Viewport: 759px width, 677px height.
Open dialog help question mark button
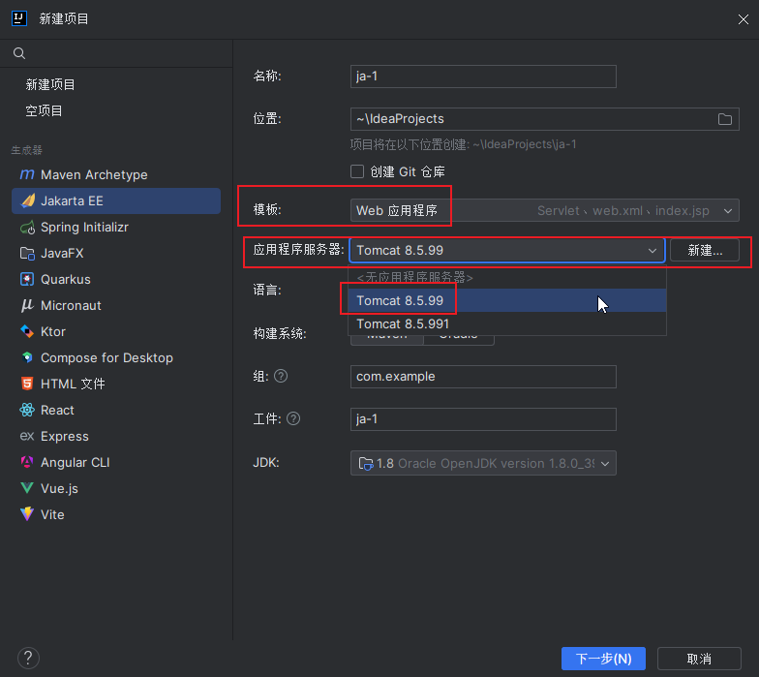(28, 659)
